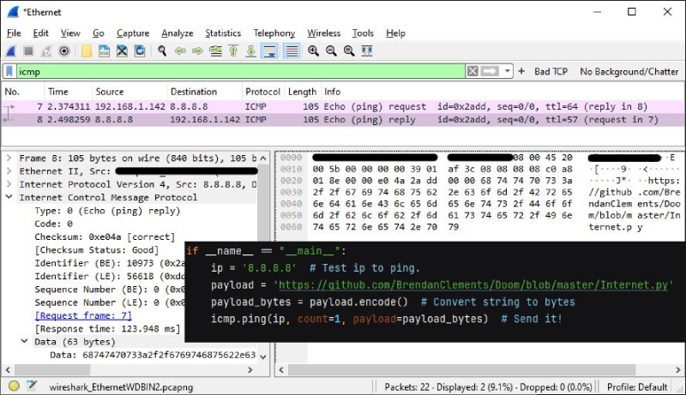This screenshot has height=395, width=686.
Task: Expand the Frame 8 tree node
Action: [x=9, y=158]
